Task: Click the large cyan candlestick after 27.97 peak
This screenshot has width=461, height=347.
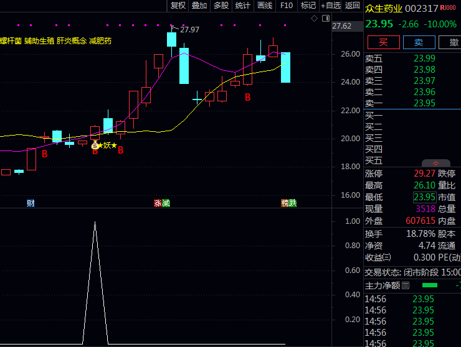Action: click(x=184, y=66)
